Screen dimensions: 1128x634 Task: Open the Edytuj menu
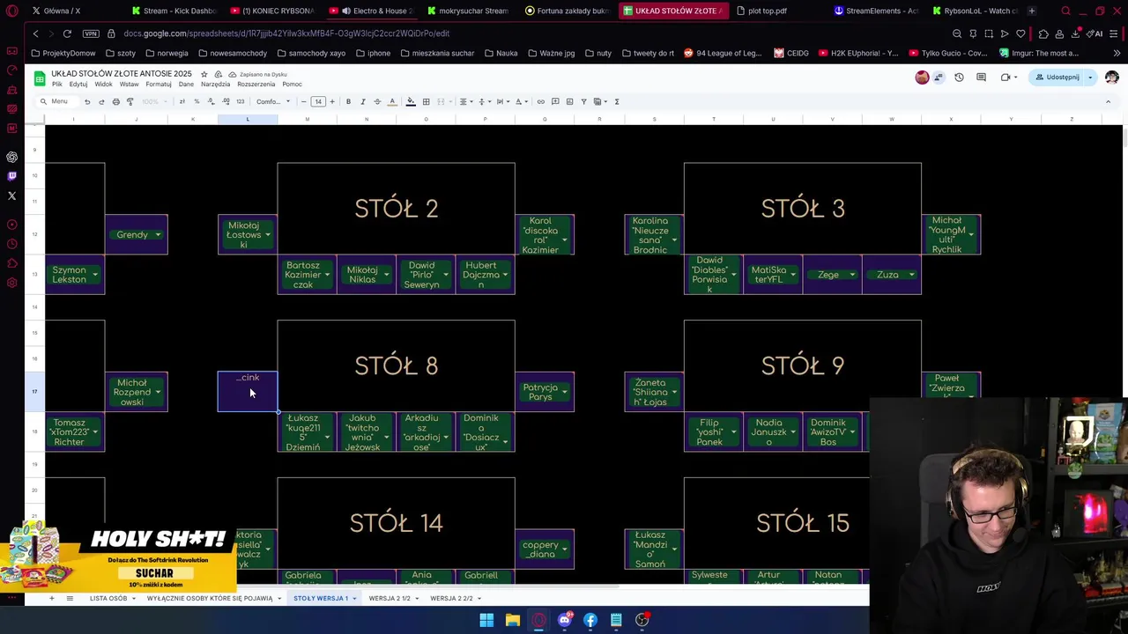78,85
